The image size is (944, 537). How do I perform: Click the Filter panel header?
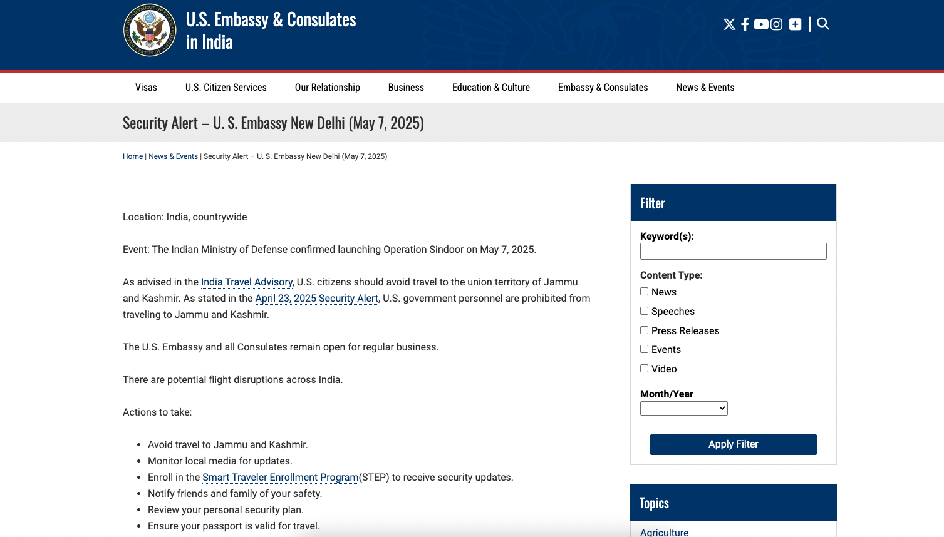(x=734, y=203)
